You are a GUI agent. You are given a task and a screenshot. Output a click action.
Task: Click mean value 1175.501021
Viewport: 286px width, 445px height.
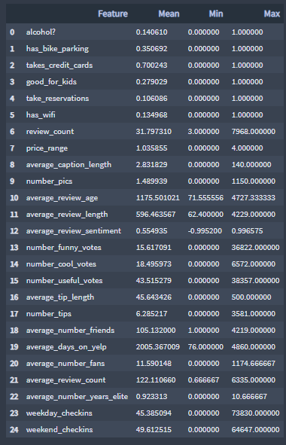pyautogui.click(x=158, y=198)
